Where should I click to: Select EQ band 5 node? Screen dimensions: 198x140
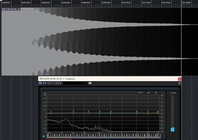111,113
